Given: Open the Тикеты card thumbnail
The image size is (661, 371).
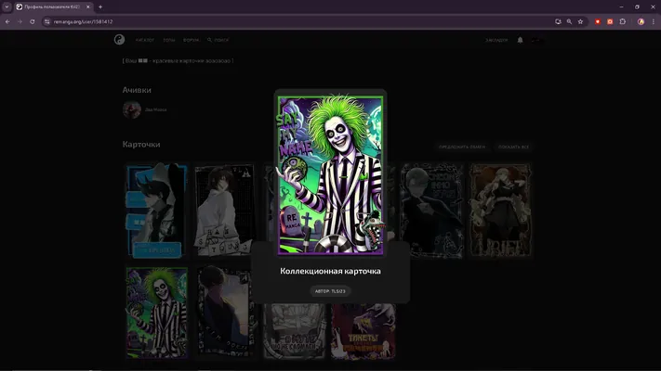Looking at the screenshot, I should click(x=364, y=331).
